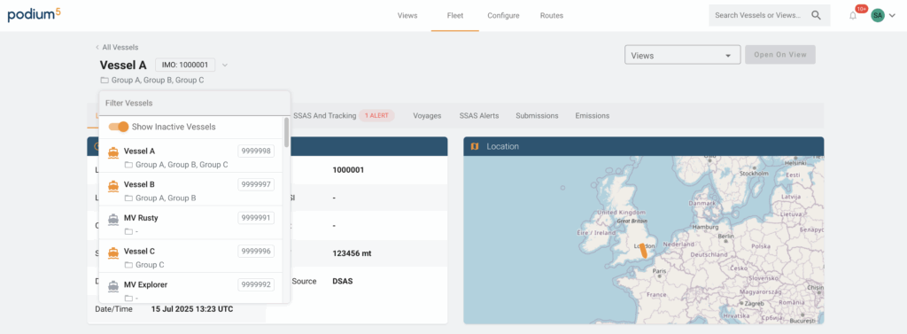Switch to the Emissions tab
The width and height of the screenshot is (907, 334).
coord(593,116)
